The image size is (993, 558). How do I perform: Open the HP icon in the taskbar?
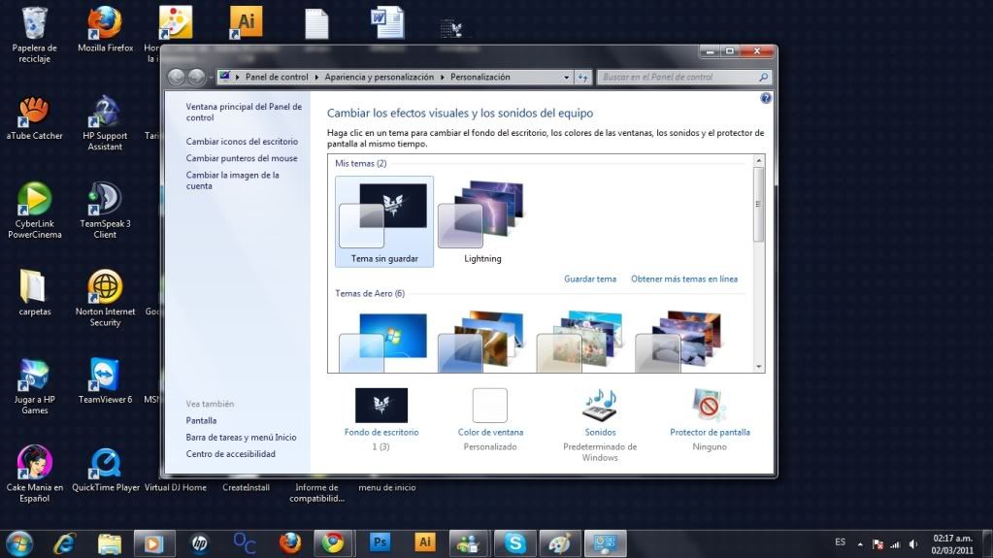[200, 543]
